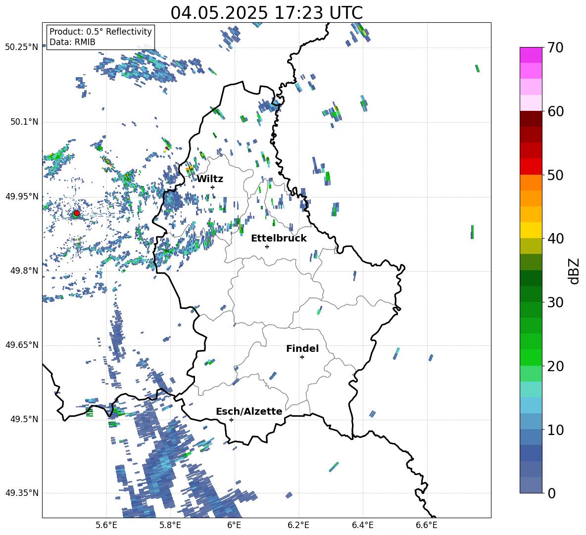The height and width of the screenshot is (535, 586).
Task: Click the 40 value on colorbar
Action: tap(555, 239)
